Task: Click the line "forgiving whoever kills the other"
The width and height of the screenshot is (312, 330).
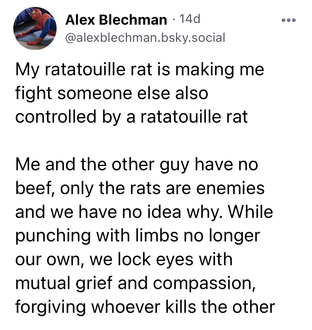Action: tap(145, 306)
